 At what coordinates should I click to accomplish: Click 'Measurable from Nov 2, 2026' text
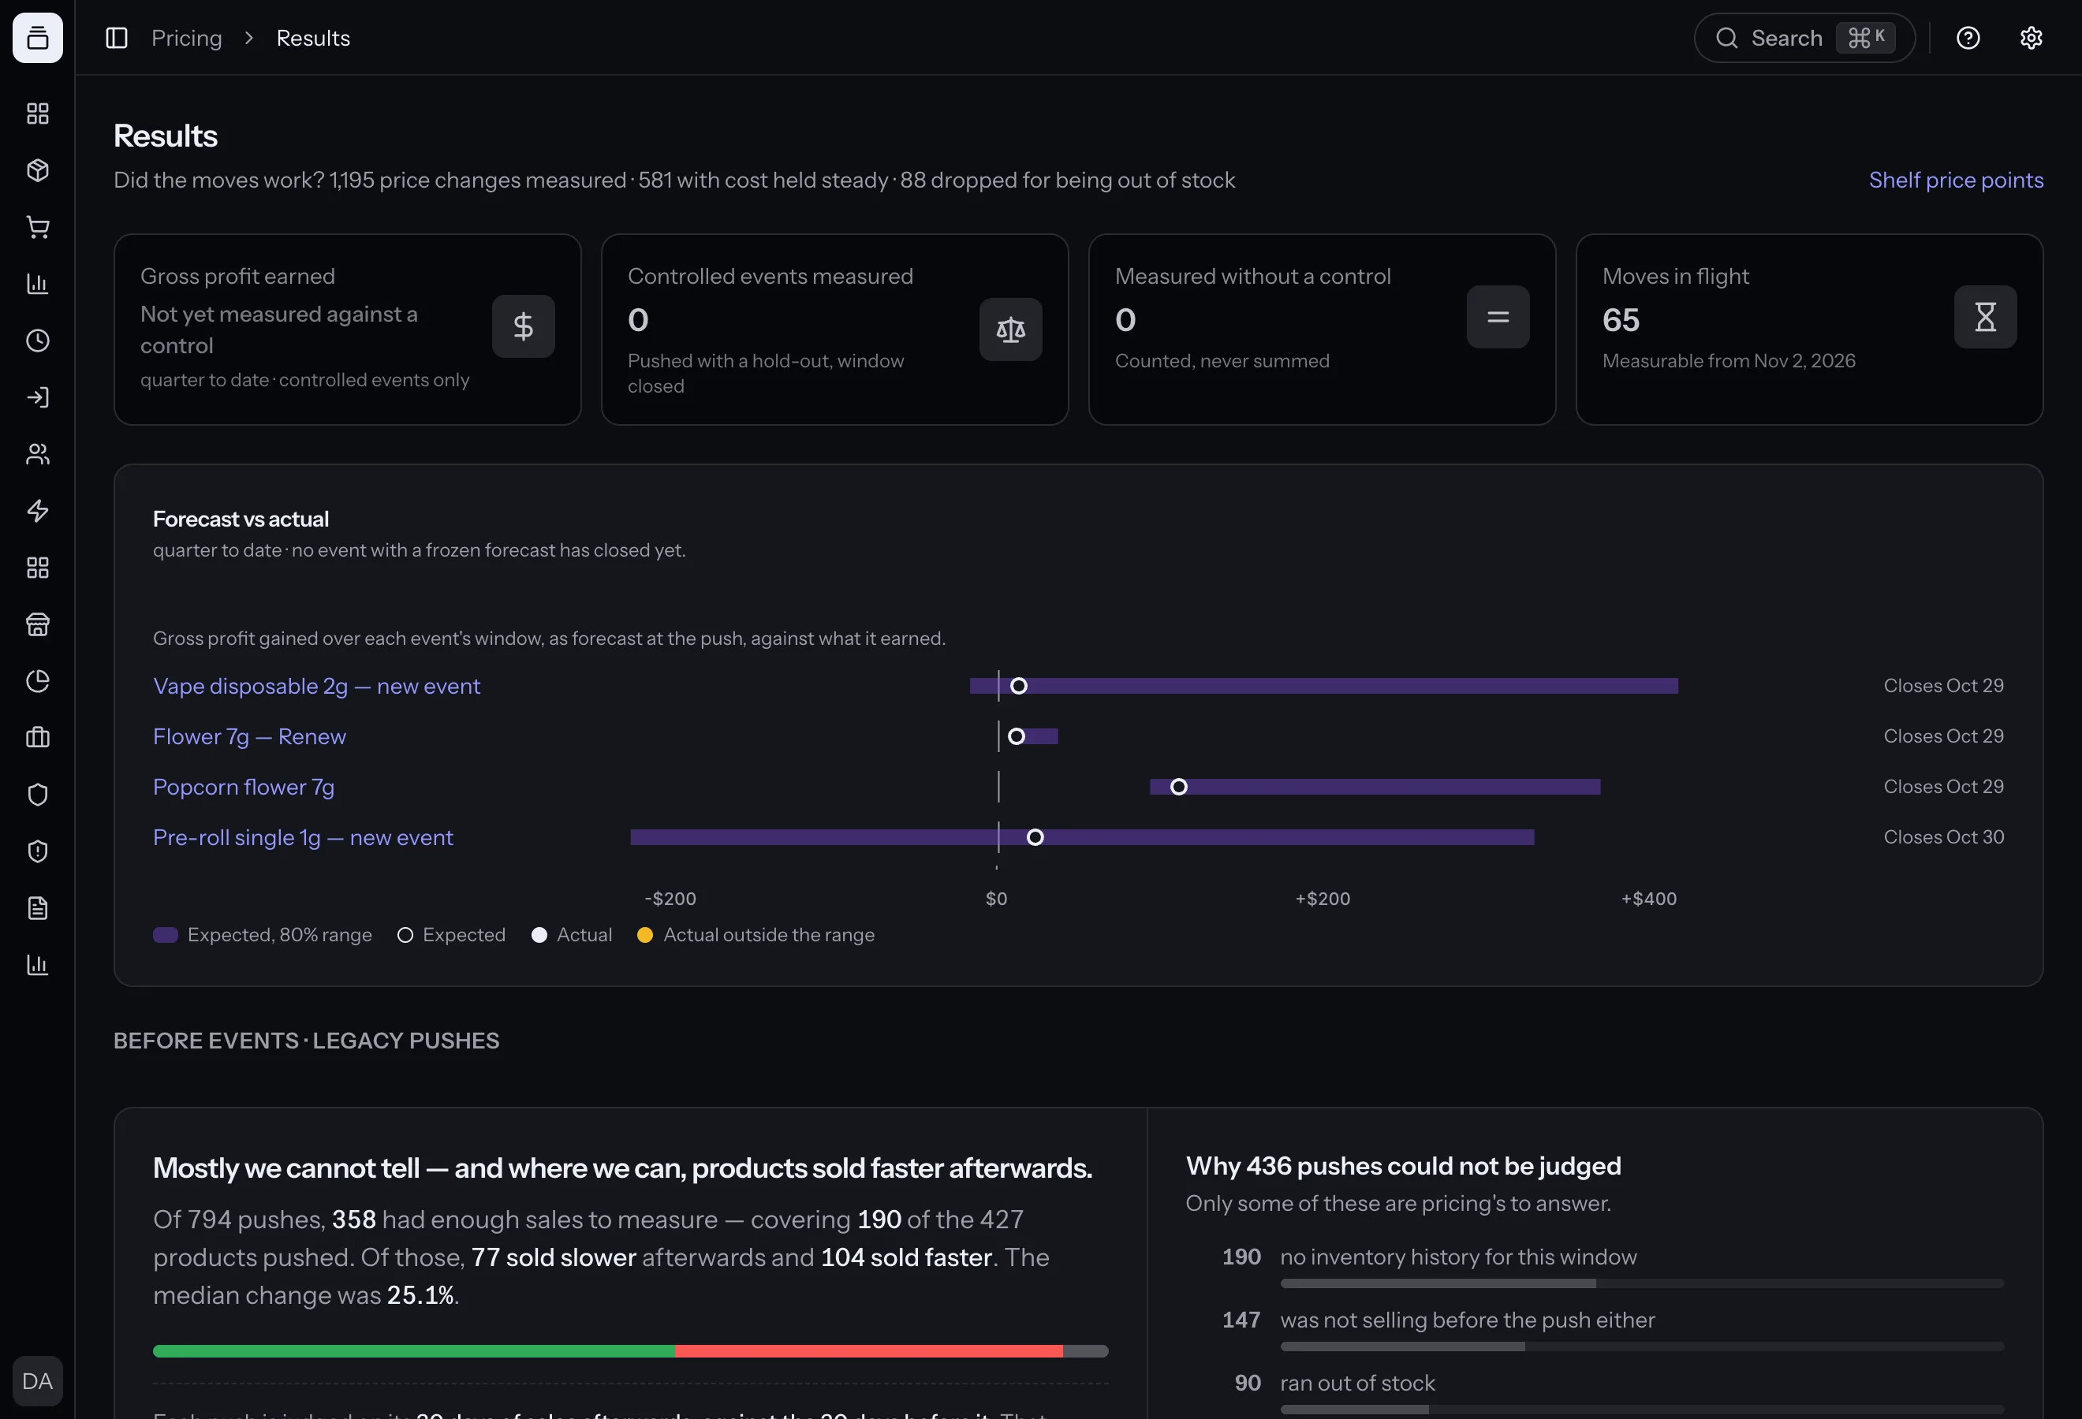pyautogui.click(x=1728, y=361)
